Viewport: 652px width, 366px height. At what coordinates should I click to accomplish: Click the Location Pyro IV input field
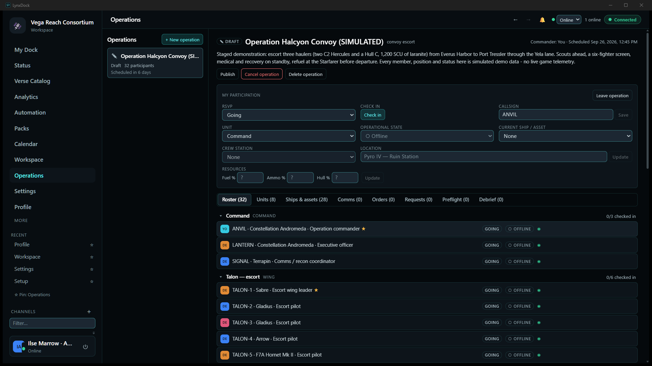pos(484,157)
